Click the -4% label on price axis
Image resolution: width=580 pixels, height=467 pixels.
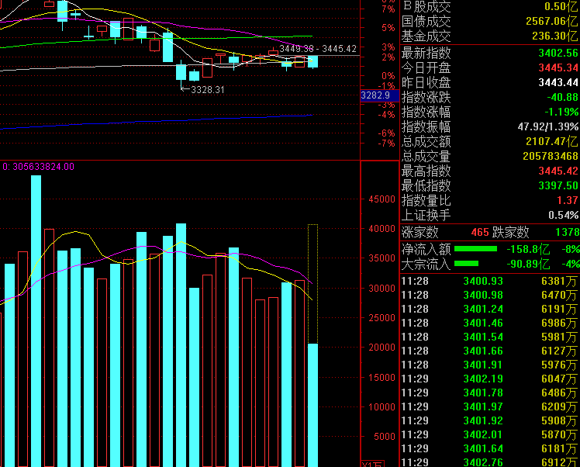[x=387, y=115]
